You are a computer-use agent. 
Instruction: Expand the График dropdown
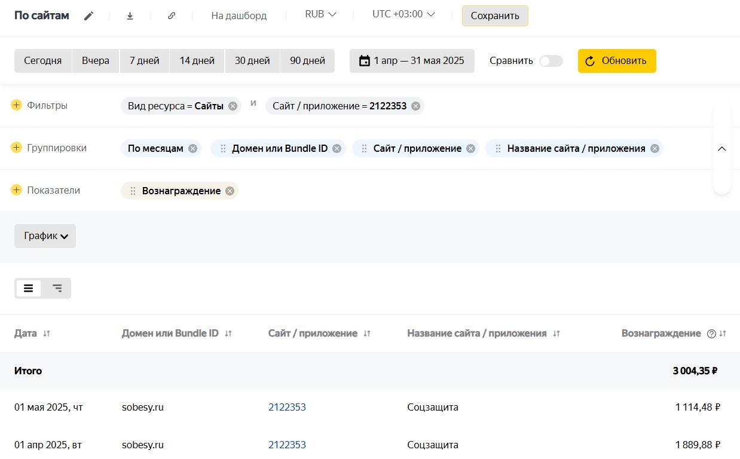(45, 236)
